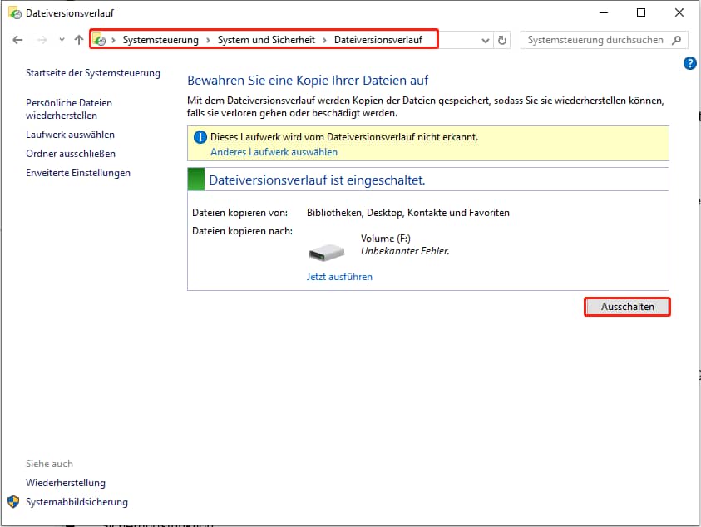Image resolution: width=701 pixels, height=527 pixels.
Task: Close the Dateiversionsverlauf window
Action: 679,13
